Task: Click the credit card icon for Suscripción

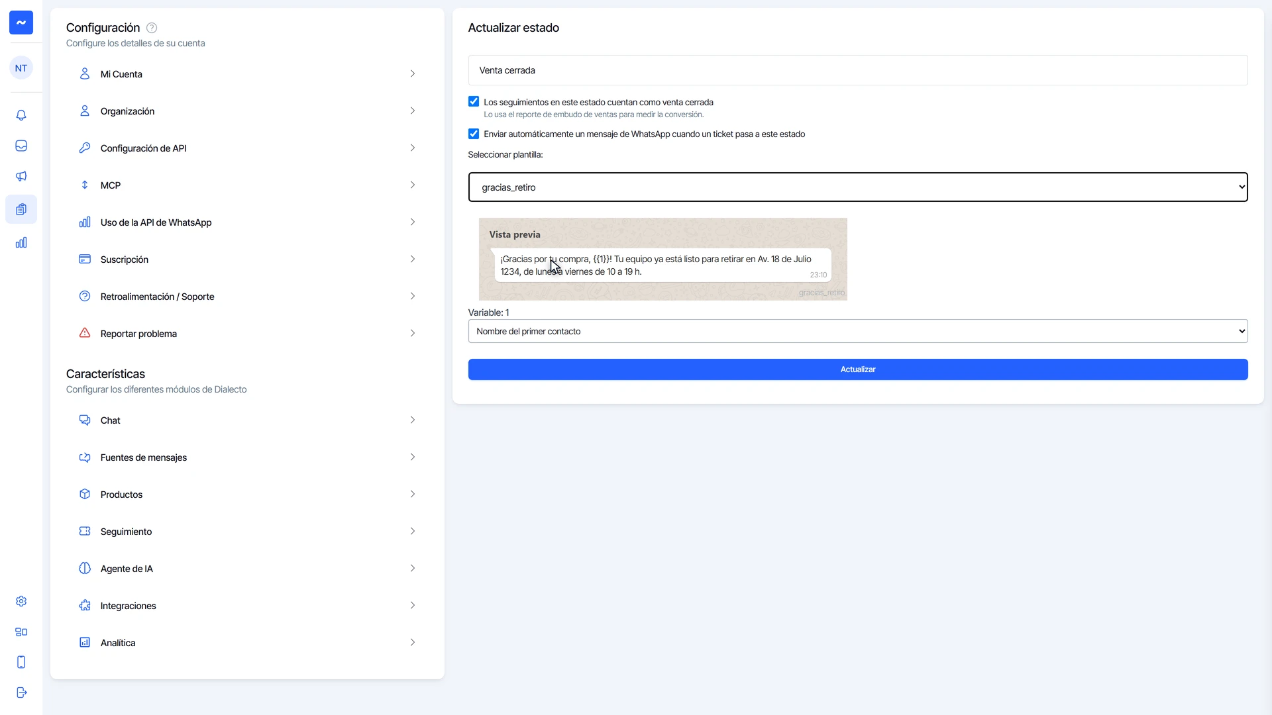Action: click(x=85, y=259)
